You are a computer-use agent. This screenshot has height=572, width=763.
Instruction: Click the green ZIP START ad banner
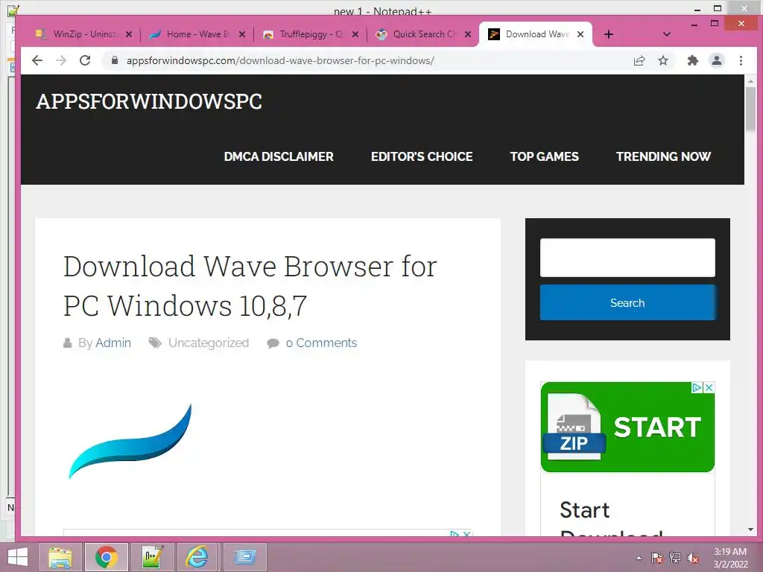point(627,427)
